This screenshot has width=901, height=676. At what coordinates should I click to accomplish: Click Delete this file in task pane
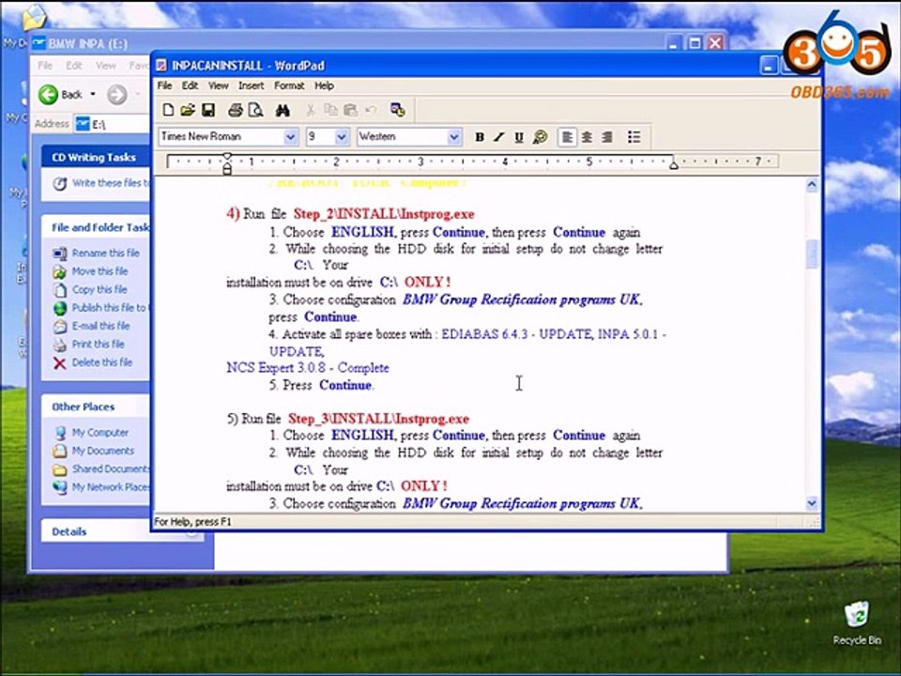(x=101, y=362)
